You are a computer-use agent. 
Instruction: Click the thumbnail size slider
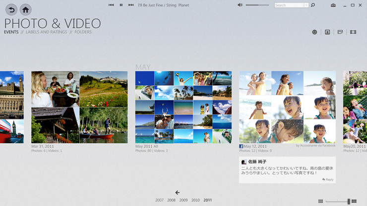tap(349, 202)
